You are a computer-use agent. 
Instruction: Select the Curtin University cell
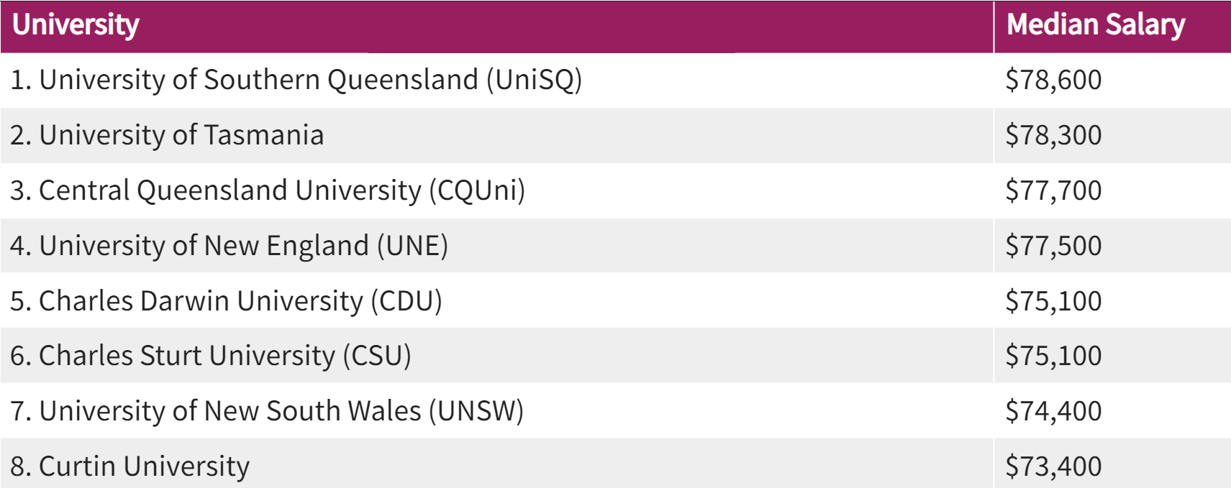tap(130, 466)
